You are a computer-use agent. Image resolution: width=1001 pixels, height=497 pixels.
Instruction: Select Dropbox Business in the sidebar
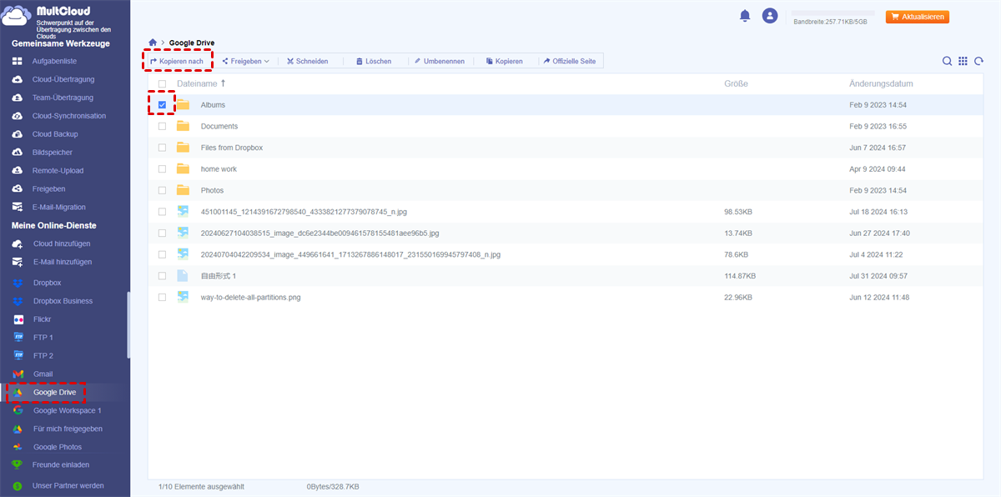point(63,301)
